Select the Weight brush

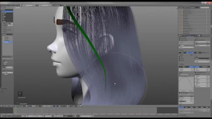8,21
